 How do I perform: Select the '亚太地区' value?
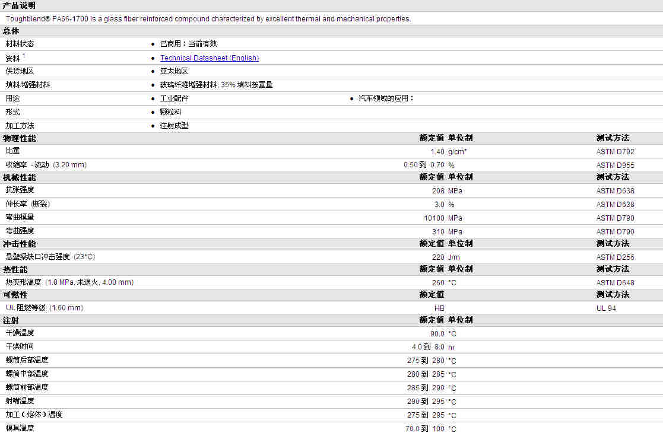(174, 71)
